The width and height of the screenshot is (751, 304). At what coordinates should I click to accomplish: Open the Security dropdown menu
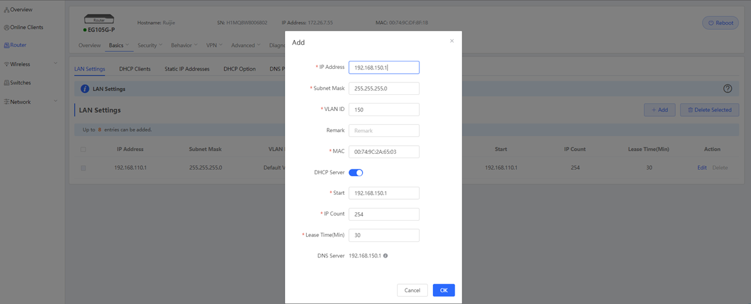(x=150, y=45)
